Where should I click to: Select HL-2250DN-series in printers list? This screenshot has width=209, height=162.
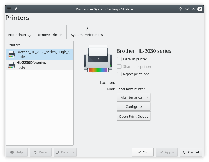click(31, 62)
